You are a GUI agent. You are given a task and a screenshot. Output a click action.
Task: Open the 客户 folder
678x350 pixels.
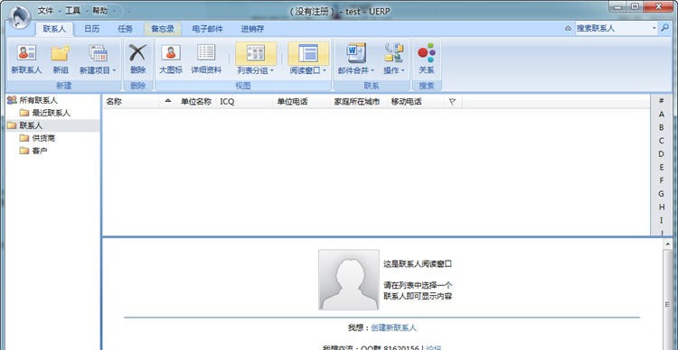click(x=33, y=151)
